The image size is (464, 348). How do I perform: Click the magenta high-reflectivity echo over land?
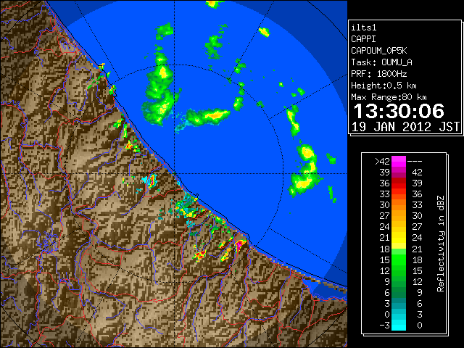(239, 245)
